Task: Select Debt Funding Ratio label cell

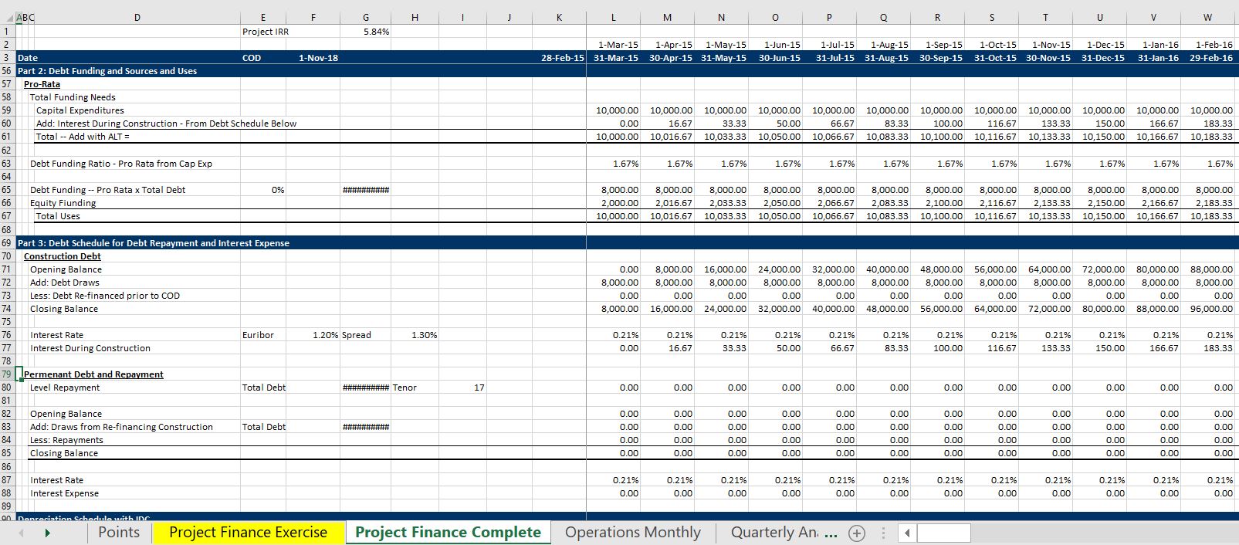Action: tap(120, 164)
